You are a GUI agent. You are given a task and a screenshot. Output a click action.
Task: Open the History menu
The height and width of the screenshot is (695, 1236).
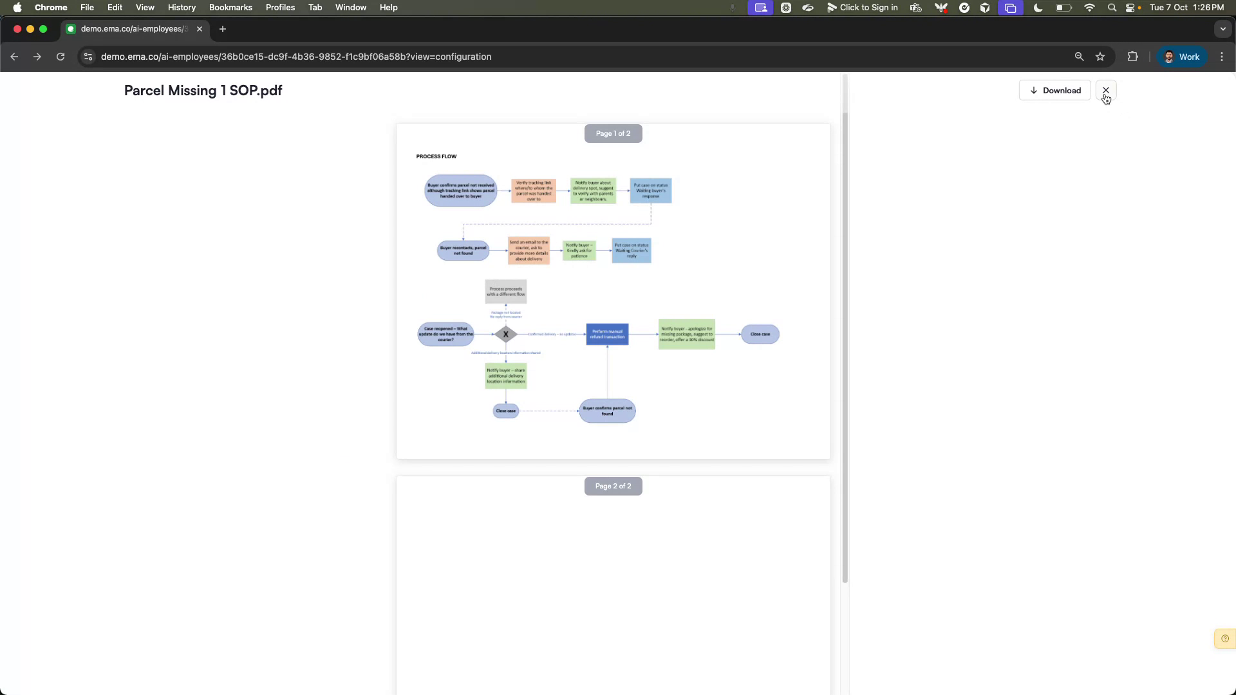click(182, 8)
